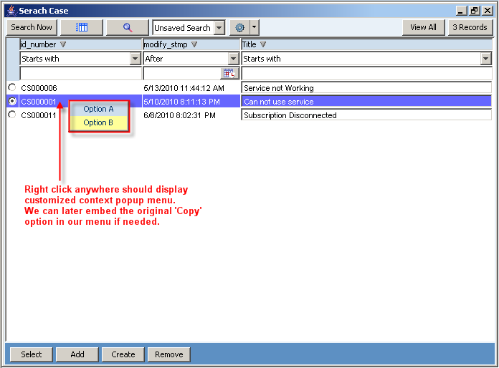Open the calendar date picker icon
The width and height of the screenshot is (499, 368).
pos(229,73)
